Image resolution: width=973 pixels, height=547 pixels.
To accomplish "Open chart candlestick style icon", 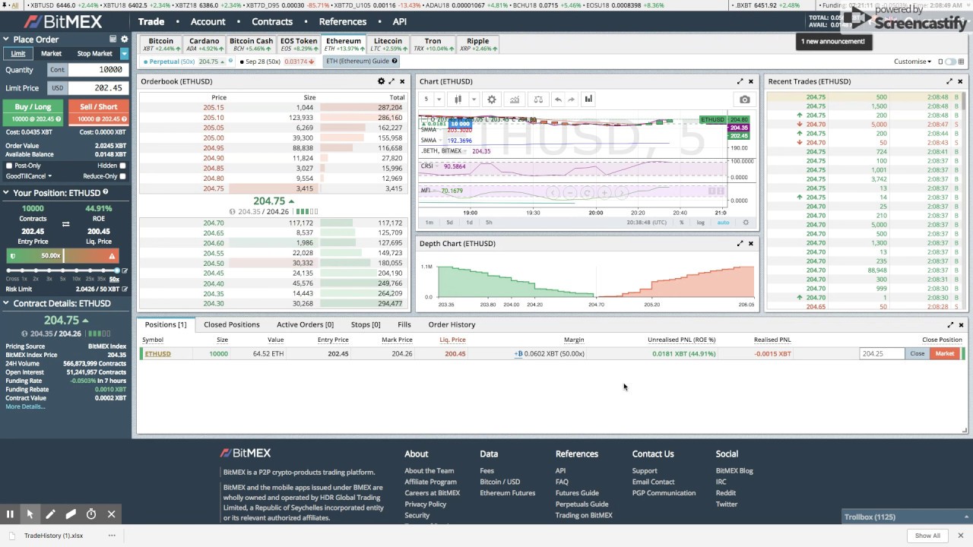I will click(458, 100).
